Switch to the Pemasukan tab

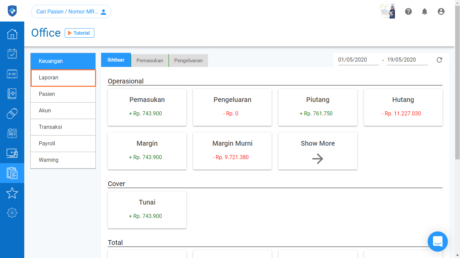click(150, 61)
